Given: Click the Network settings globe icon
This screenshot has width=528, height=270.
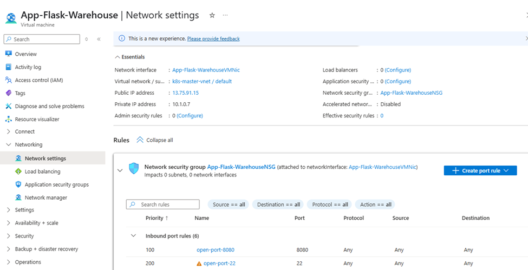Looking at the screenshot, I should [x=18, y=158].
